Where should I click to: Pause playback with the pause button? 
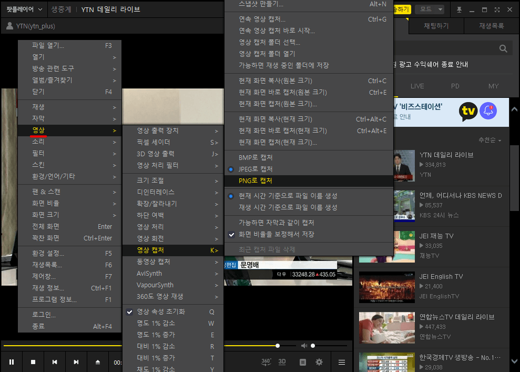coord(12,362)
